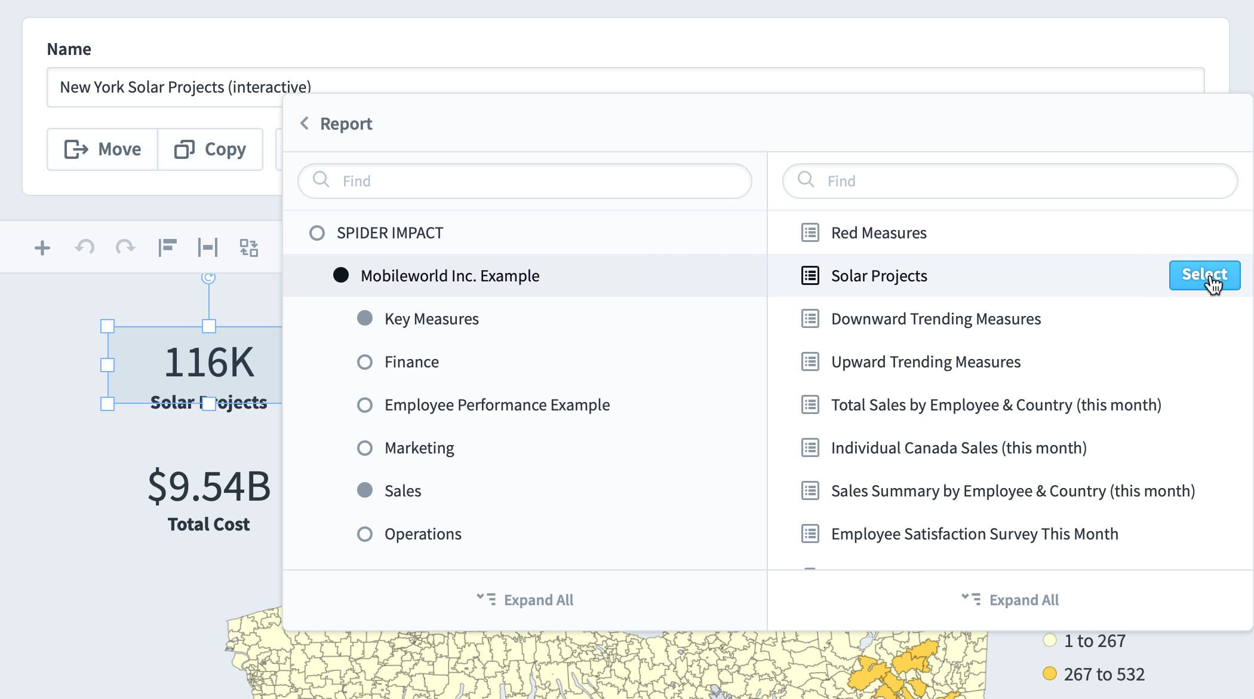Click the Individual Canada Sales report icon
The height and width of the screenshot is (699, 1254).
pos(810,447)
